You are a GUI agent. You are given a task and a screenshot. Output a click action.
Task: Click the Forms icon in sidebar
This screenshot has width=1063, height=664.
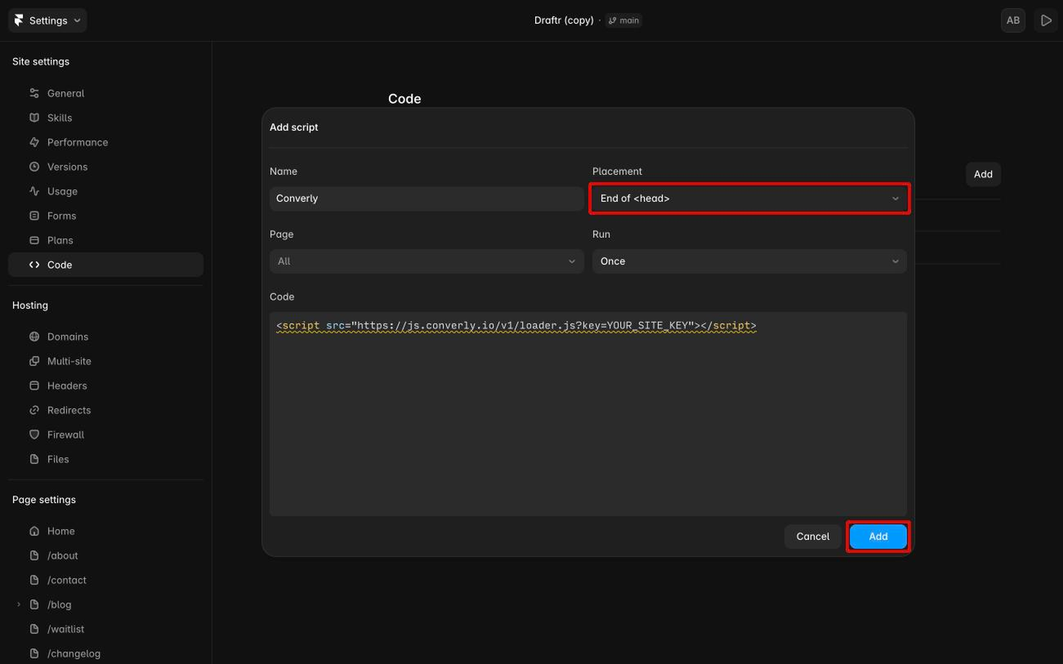(34, 215)
